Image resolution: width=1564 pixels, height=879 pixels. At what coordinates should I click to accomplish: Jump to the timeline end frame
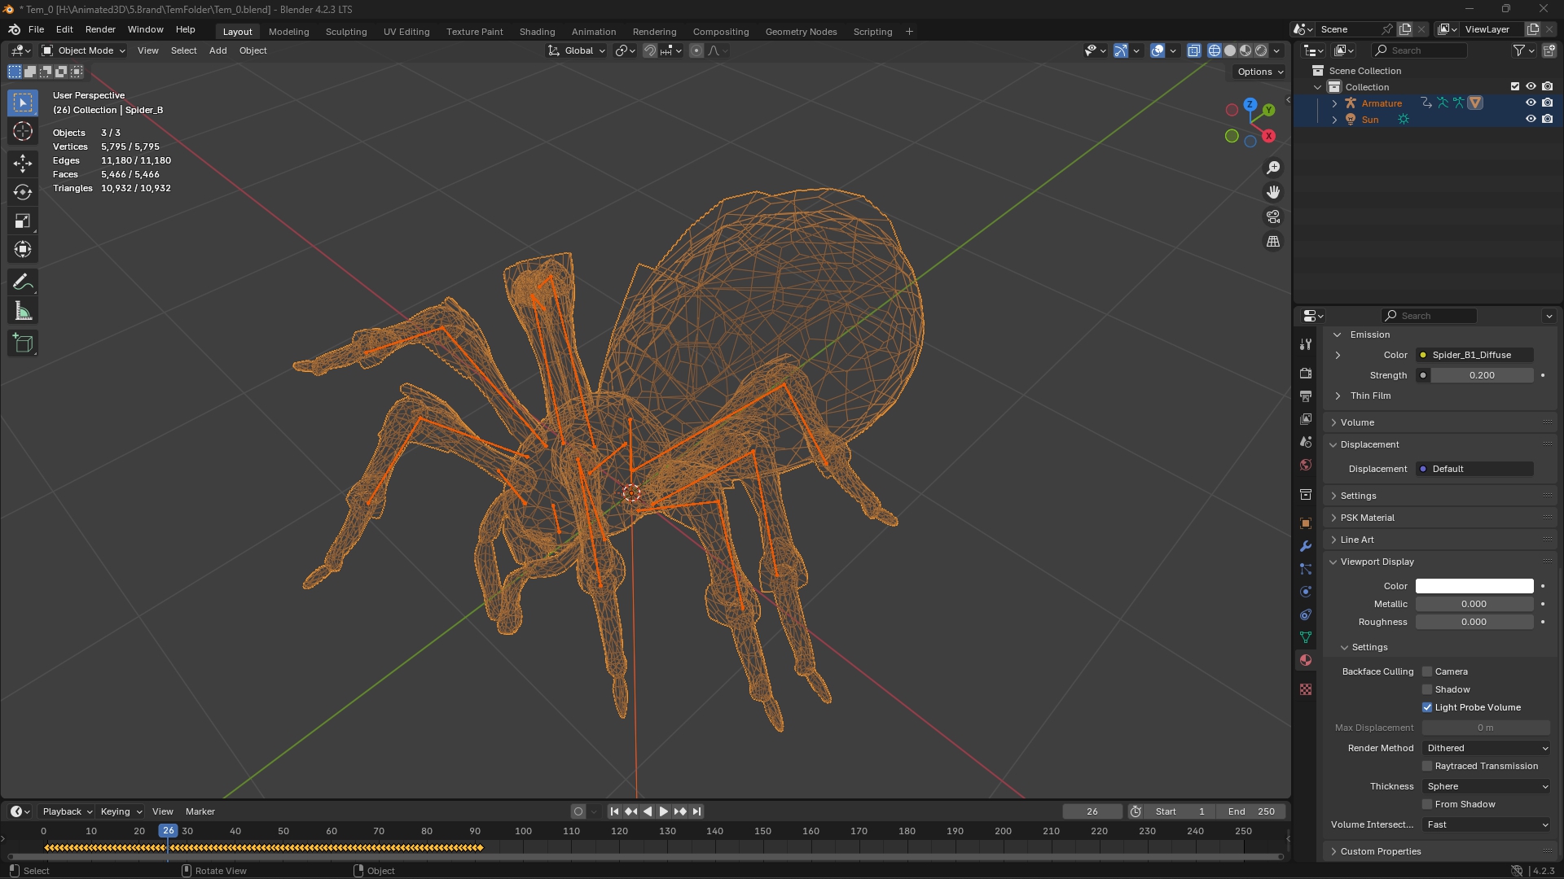click(x=697, y=811)
